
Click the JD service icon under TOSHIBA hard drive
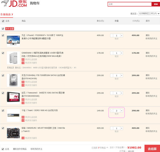(23, 85)
